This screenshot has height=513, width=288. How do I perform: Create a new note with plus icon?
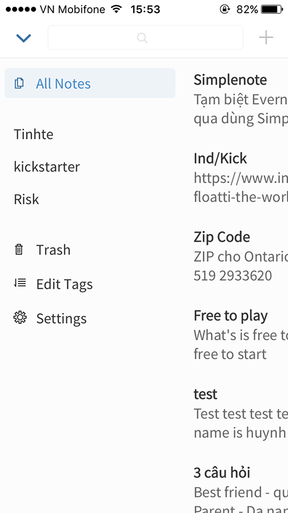(266, 38)
